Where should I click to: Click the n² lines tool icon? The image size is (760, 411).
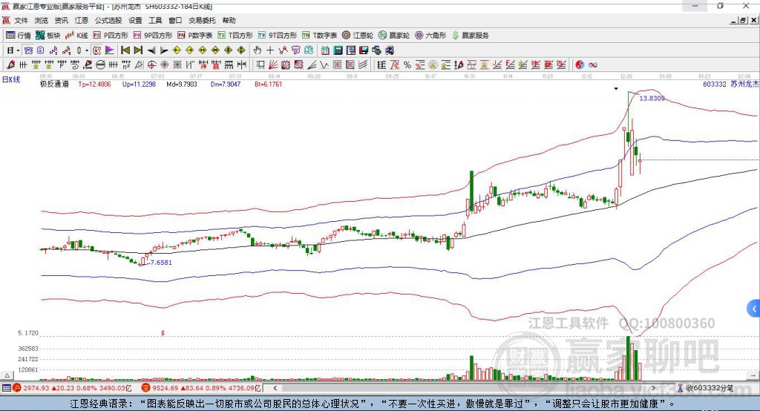pyautogui.click(x=126, y=65)
